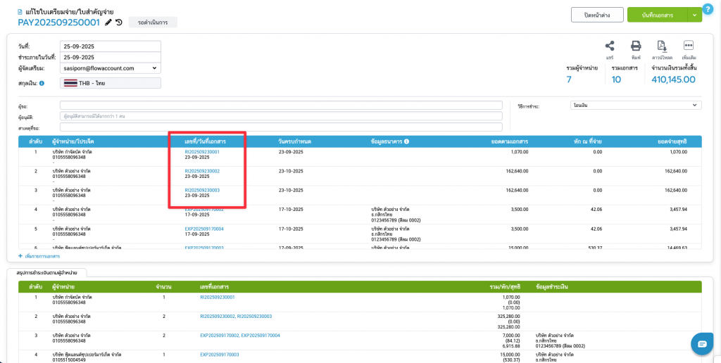Viewport: 721px width, 363px height.
Task: Print the document with printer icon
Action: [x=635, y=46]
